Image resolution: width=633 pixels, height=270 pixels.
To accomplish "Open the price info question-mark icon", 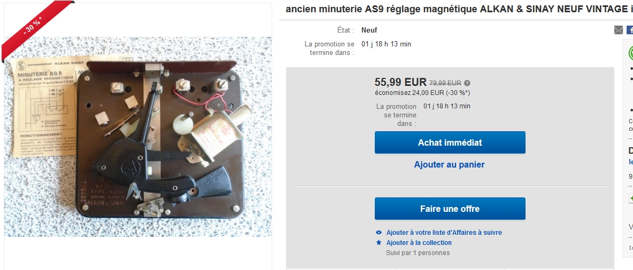I will coord(467,83).
